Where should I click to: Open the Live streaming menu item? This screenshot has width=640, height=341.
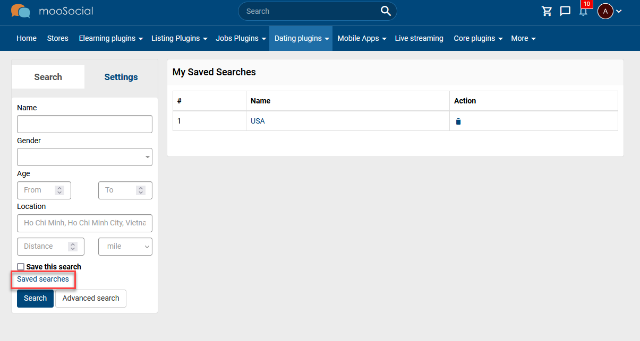tap(419, 38)
